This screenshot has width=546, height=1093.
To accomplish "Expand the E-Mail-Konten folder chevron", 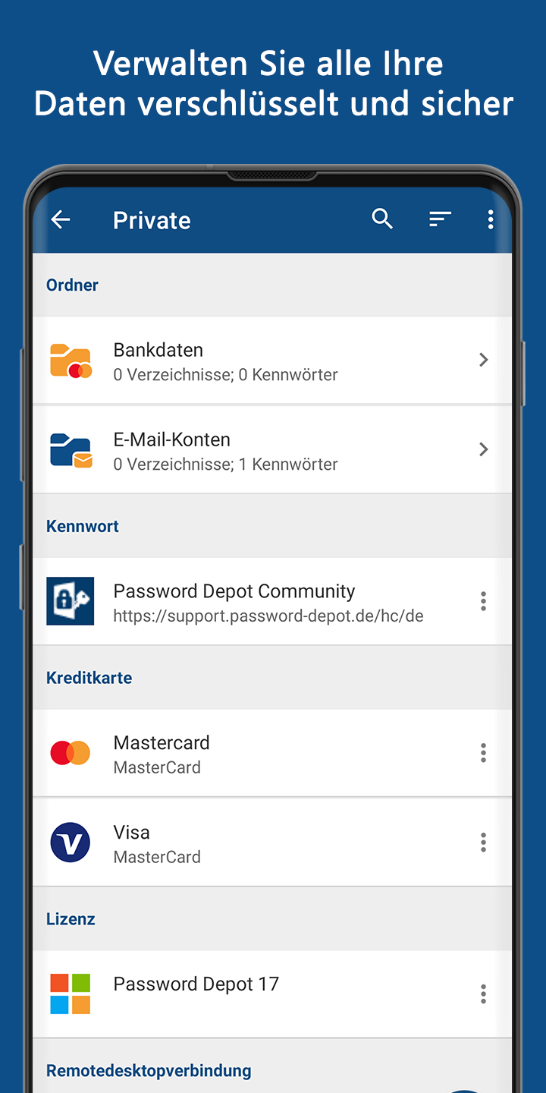I will (483, 449).
